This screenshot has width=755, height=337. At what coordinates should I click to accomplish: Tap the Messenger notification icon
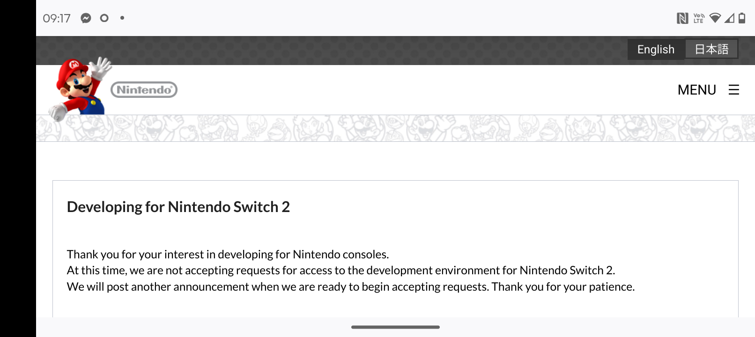tap(86, 18)
